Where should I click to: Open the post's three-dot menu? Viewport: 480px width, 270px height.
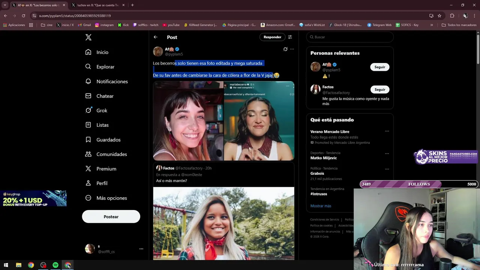click(x=292, y=49)
